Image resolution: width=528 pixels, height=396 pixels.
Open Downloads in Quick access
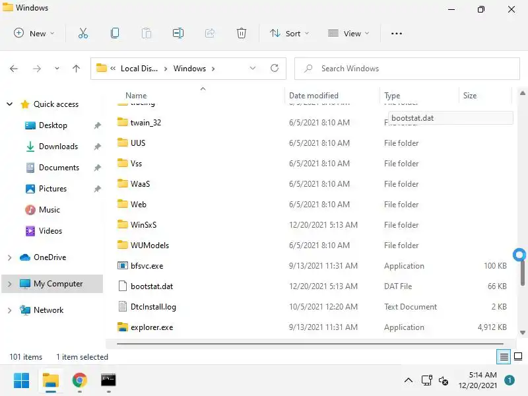coord(58,147)
